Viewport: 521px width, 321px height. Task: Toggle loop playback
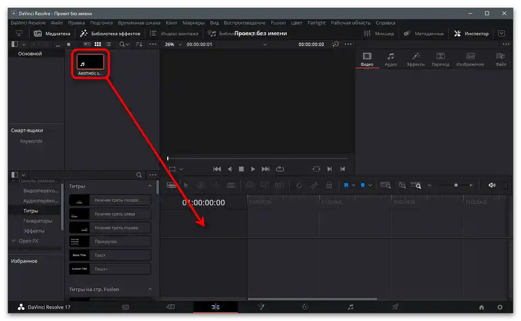click(280, 169)
